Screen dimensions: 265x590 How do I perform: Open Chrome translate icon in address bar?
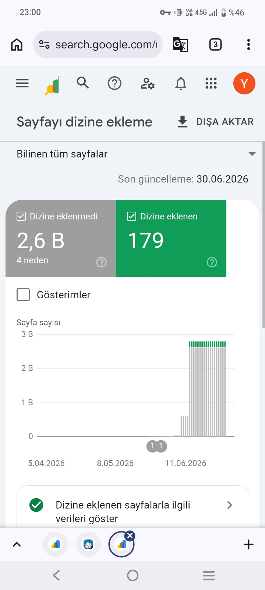click(180, 45)
